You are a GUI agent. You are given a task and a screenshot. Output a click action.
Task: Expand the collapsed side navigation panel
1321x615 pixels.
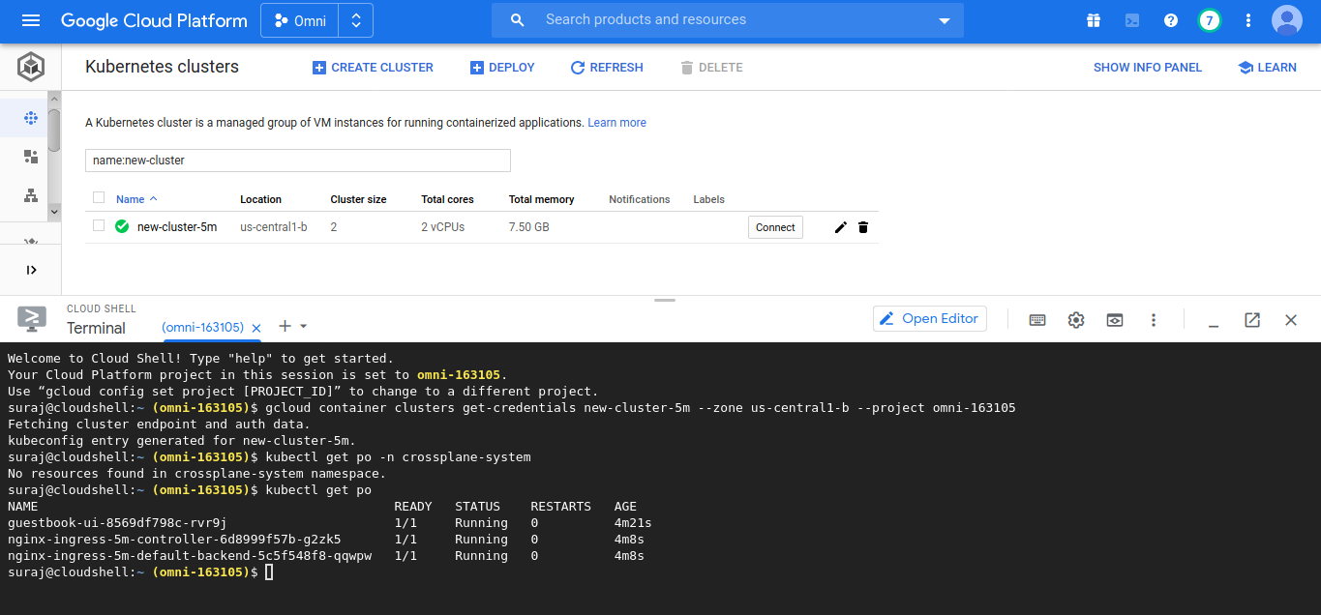click(x=31, y=270)
